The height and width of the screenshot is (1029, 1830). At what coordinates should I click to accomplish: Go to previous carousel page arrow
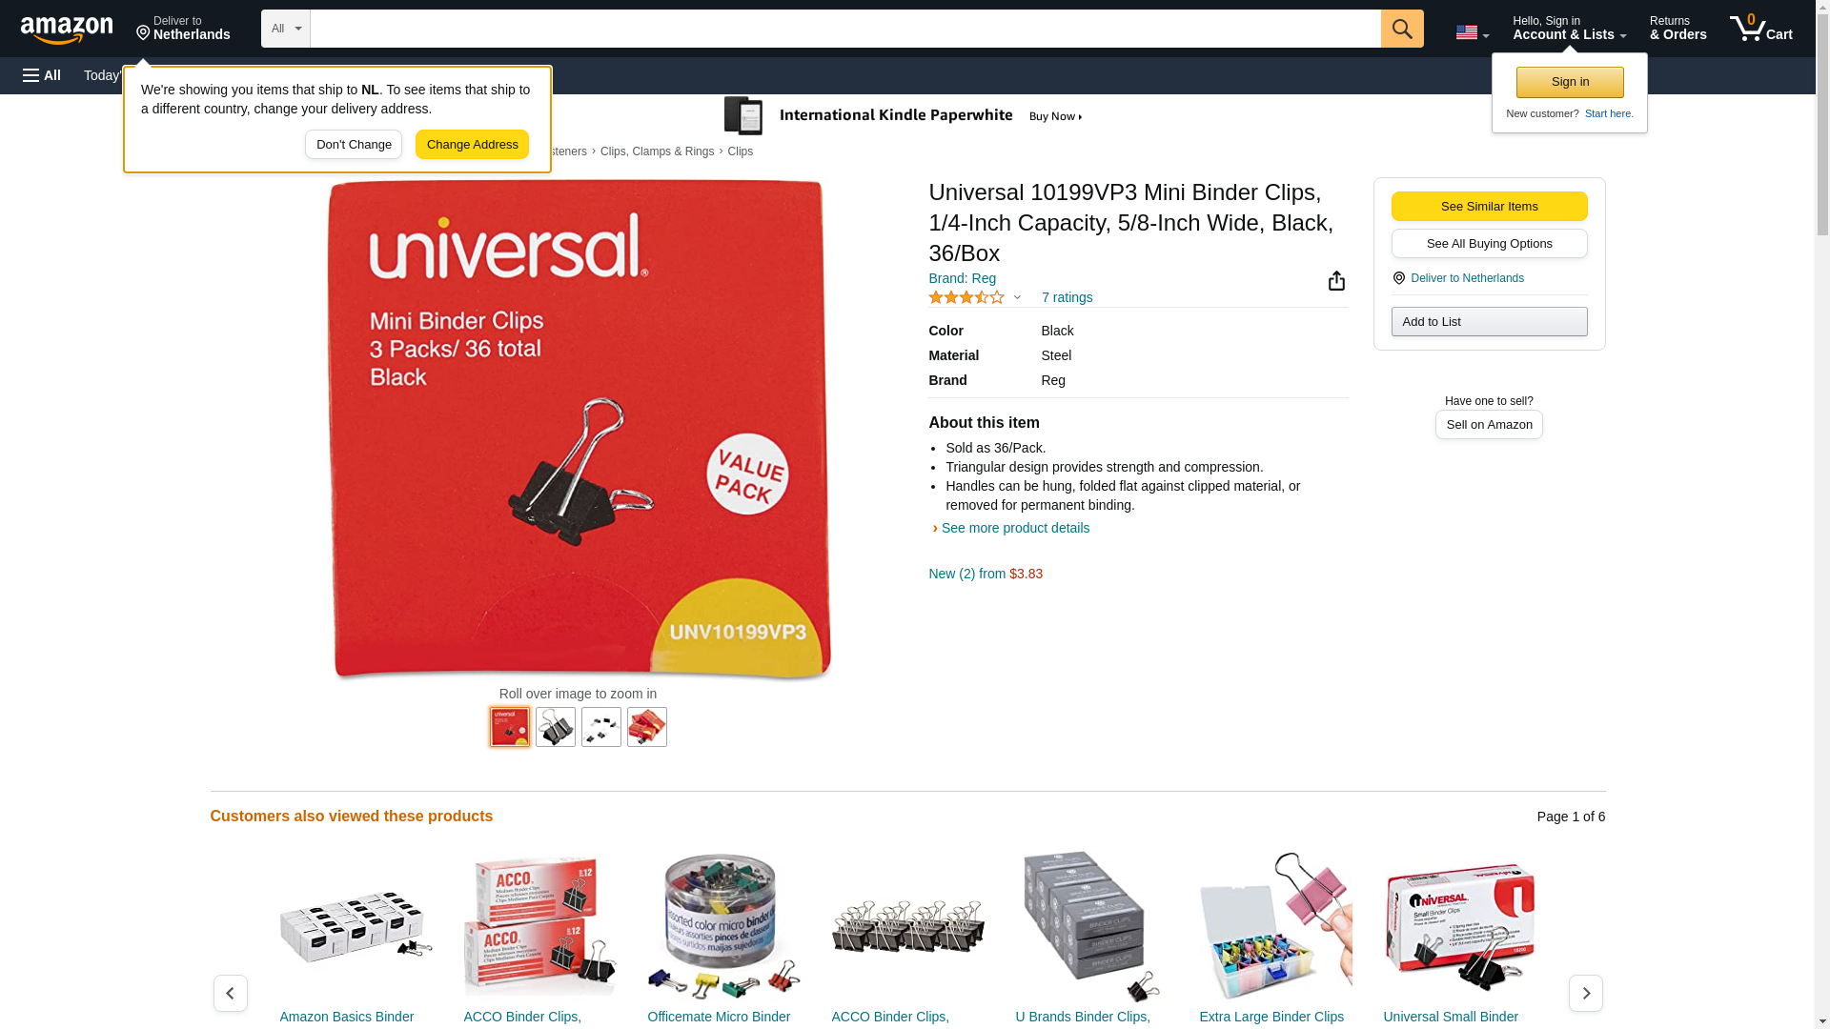pyautogui.click(x=231, y=993)
